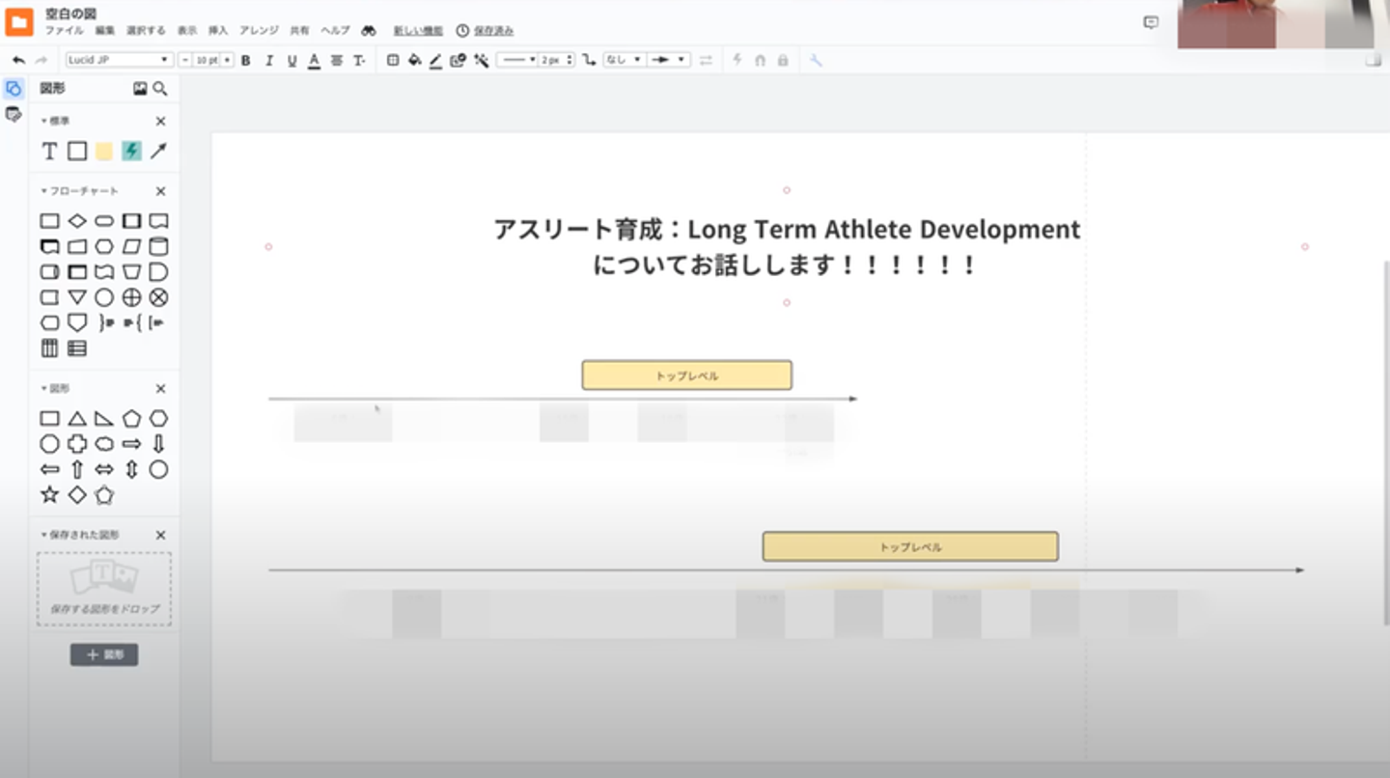Open the shapes panel sidebar icon
1390x778 pixels.
pos(14,89)
